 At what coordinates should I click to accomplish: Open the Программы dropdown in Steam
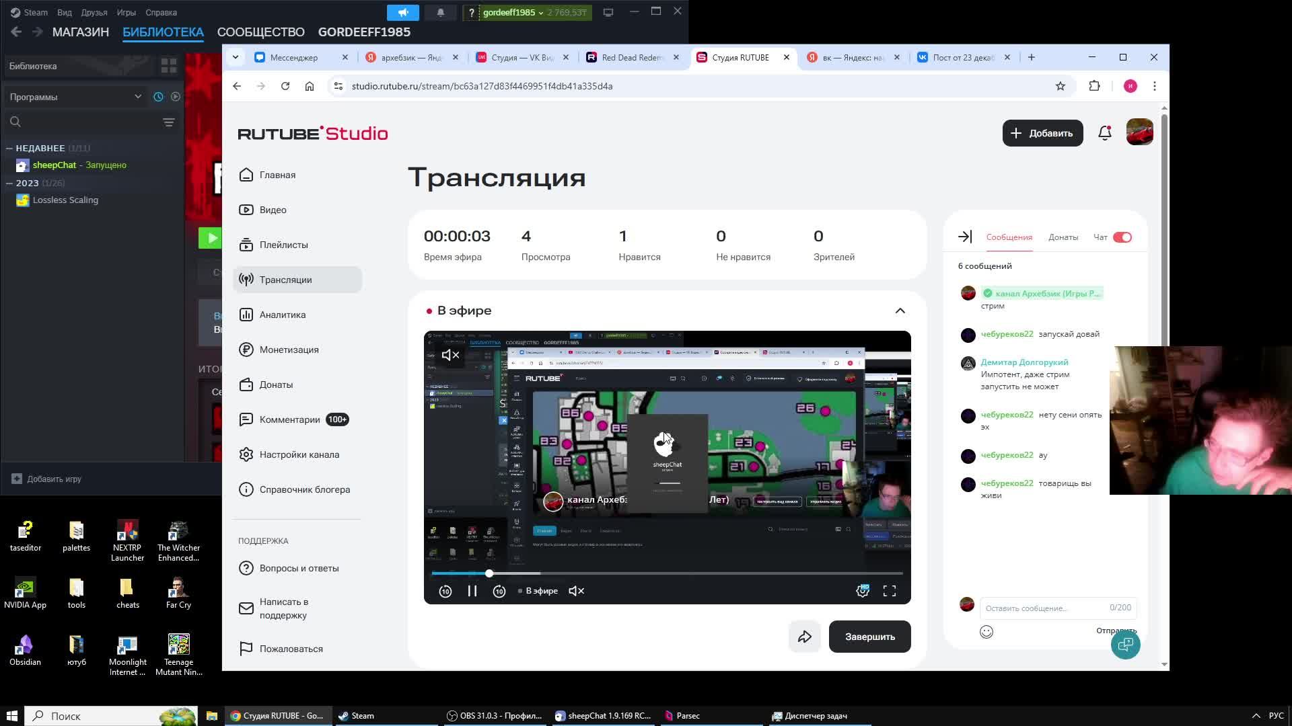coord(75,97)
